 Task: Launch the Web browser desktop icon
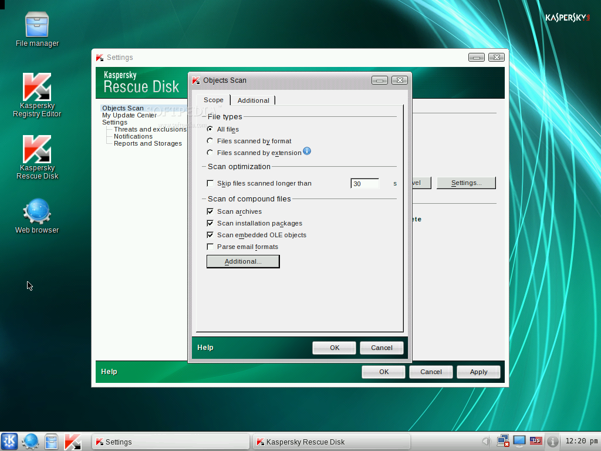coord(37,216)
